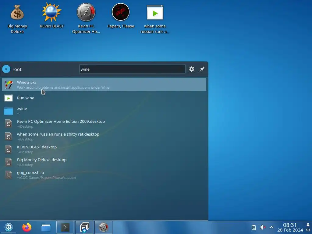Expand the hidden system tray arrow
312x234 pixels.
click(x=271, y=227)
